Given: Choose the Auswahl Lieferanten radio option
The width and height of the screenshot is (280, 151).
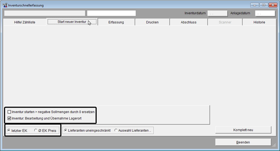Looking at the screenshot, I should click(x=116, y=131).
